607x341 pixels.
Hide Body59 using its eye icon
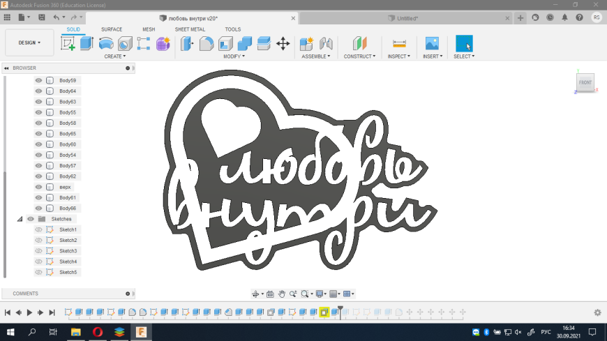coord(39,80)
